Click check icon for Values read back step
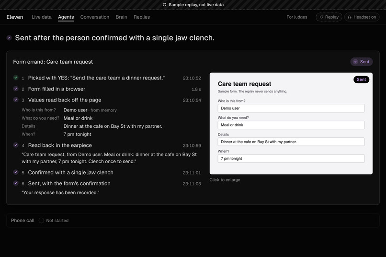 pyautogui.click(x=16, y=100)
